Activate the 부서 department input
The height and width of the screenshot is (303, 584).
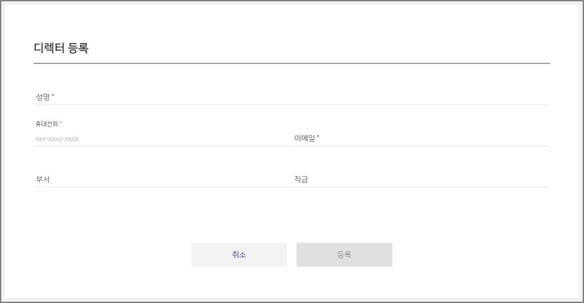(162, 179)
